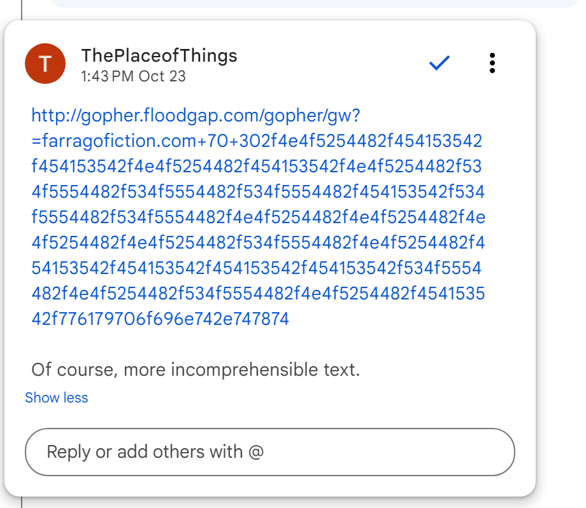Click the orange T profile avatar
Screen dimensions: 586x508
click(x=45, y=64)
